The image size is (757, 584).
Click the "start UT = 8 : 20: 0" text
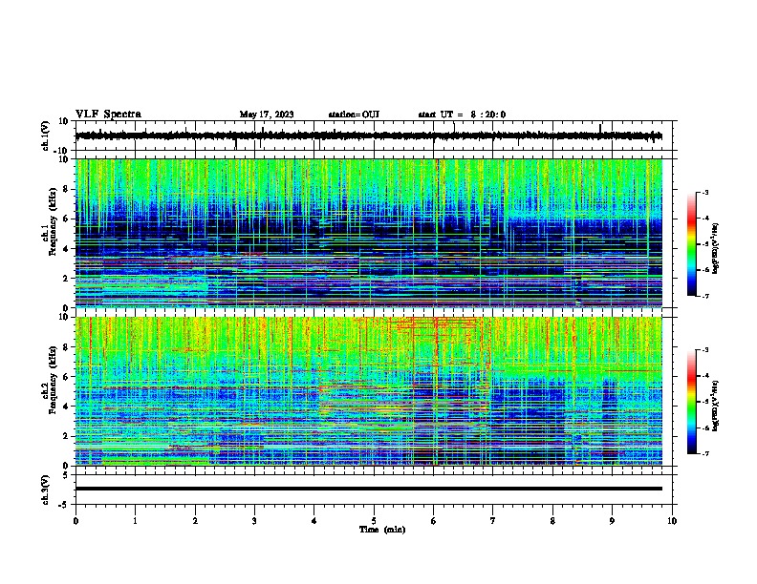pos(462,115)
